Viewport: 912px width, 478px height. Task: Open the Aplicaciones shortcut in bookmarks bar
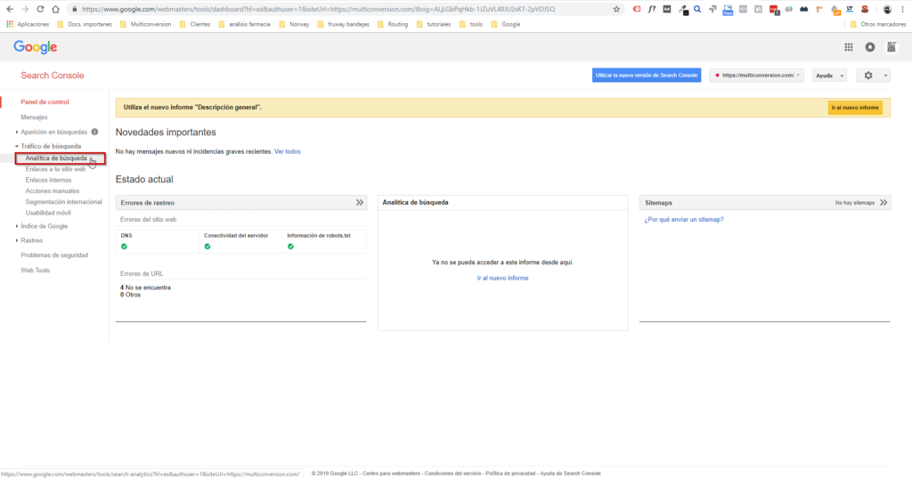pyautogui.click(x=28, y=24)
